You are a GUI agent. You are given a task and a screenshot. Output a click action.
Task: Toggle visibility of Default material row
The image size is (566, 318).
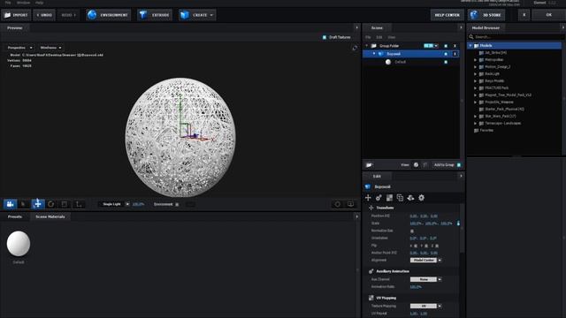[446, 62]
